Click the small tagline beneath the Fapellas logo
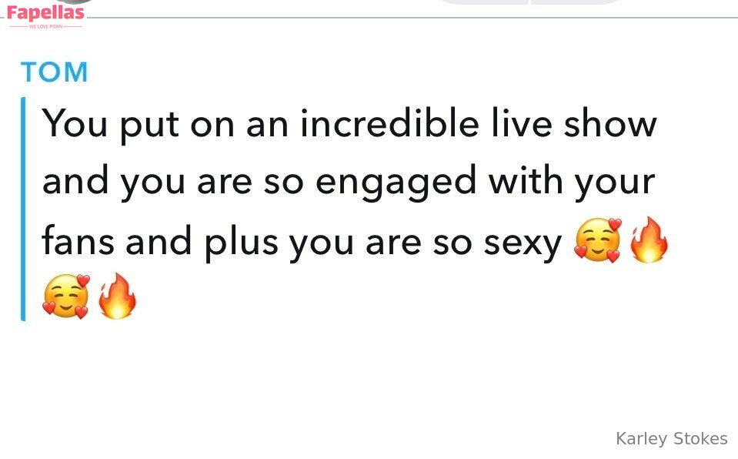 [x=45, y=27]
